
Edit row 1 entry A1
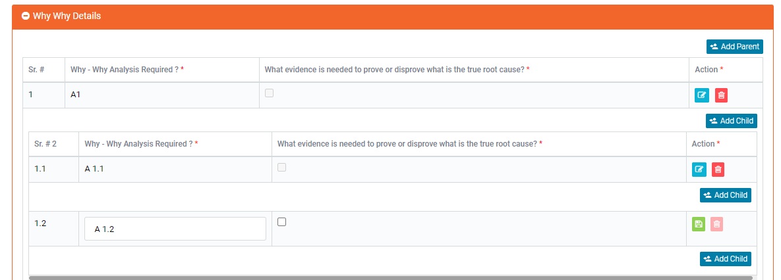pos(702,95)
